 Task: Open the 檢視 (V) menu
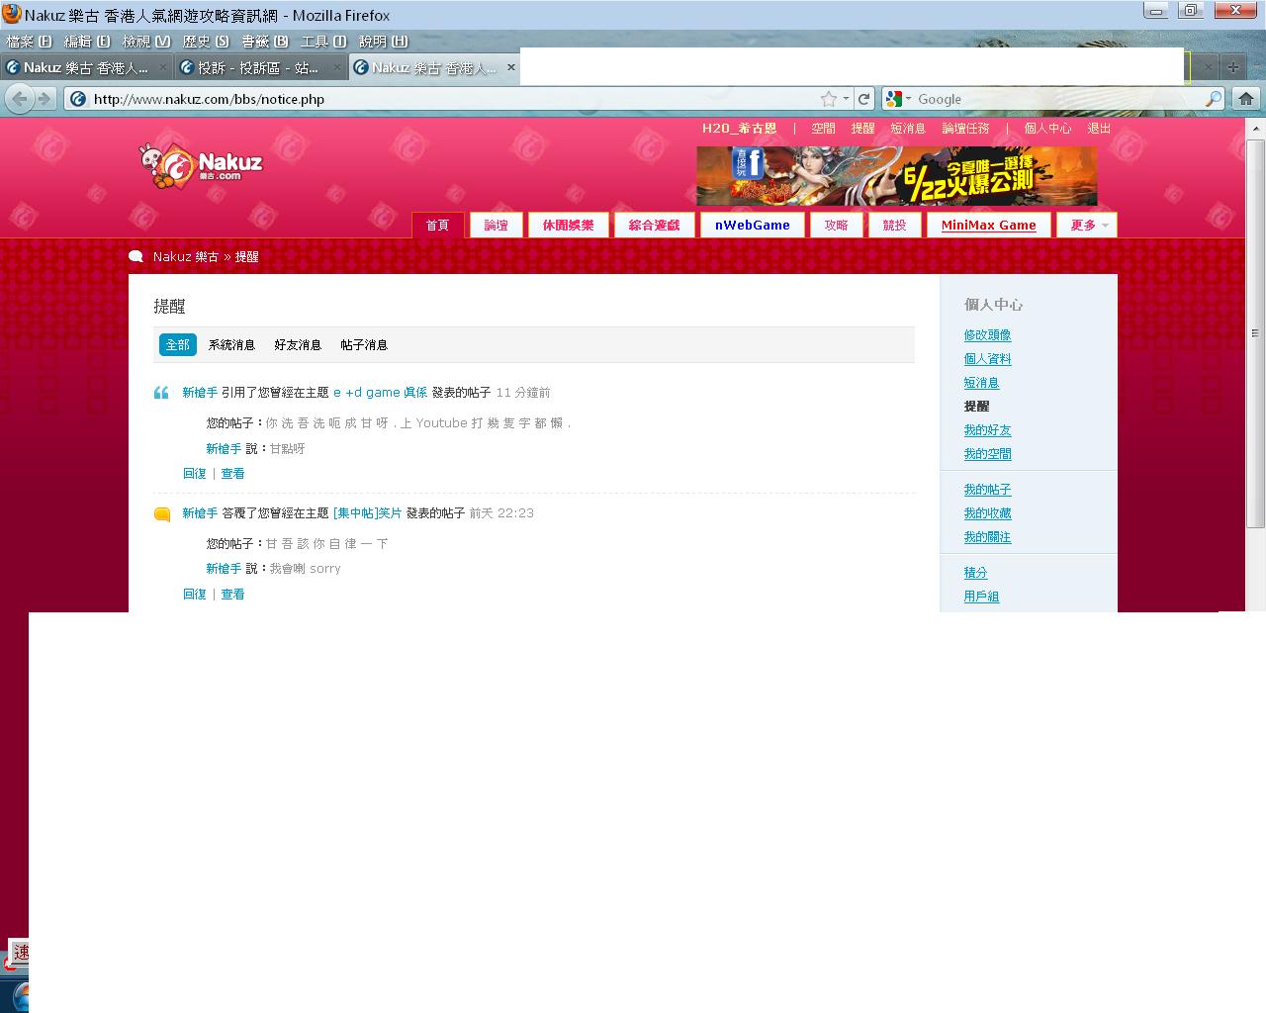pyautogui.click(x=146, y=42)
